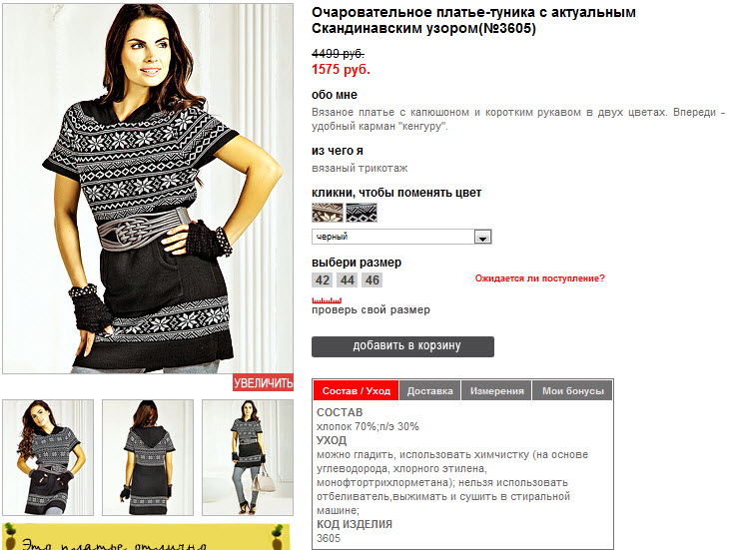Open the first thumbnail of the front pose
This screenshot has height=550, width=735.
(48, 457)
